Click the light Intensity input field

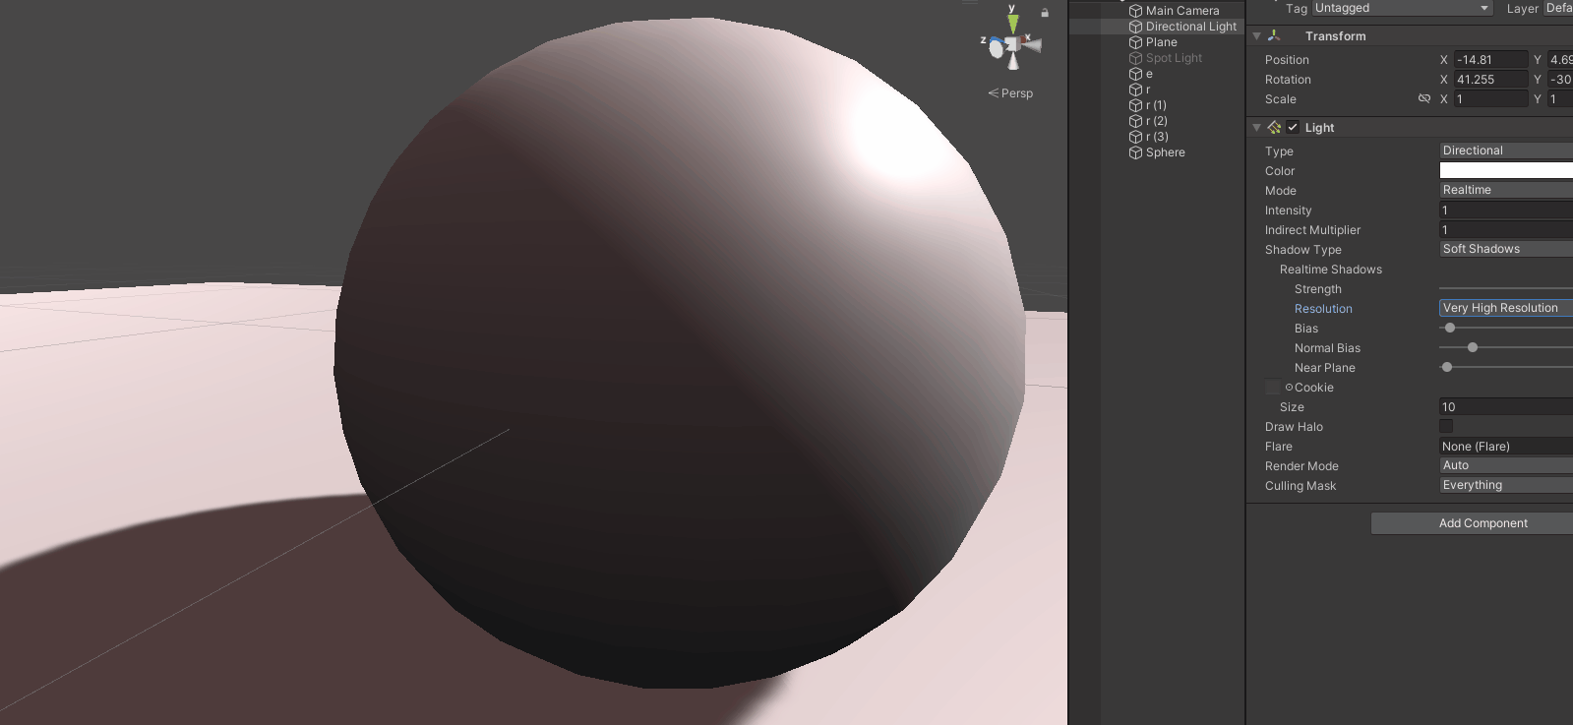pyautogui.click(x=1506, y=210)
